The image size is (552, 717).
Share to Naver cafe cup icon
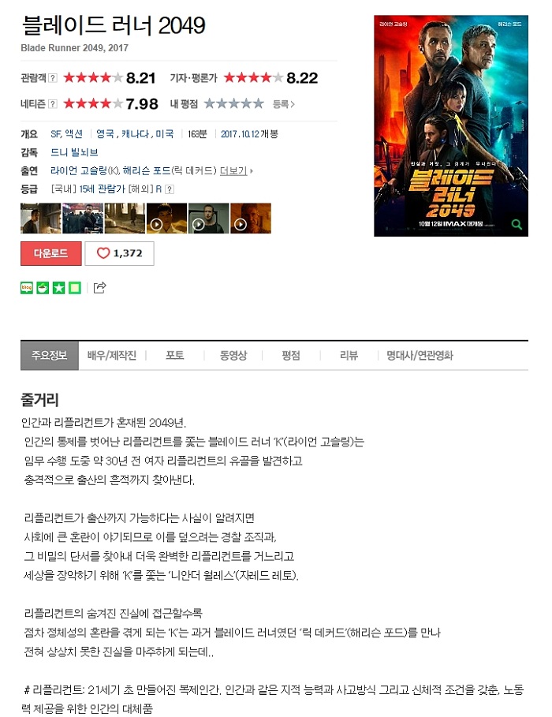(x=43, y=288)
